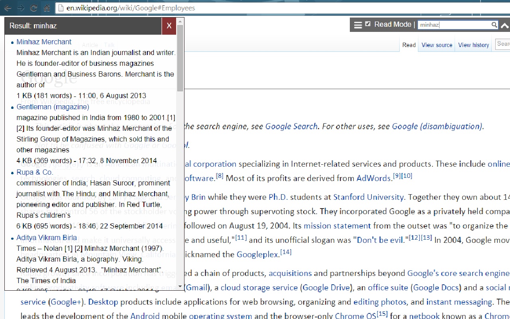
Task: Open the Gentleman (magazine) result
Action: (x=53, y=107)
